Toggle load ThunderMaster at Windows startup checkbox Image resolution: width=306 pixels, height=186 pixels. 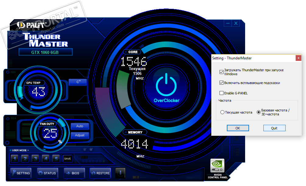(x=221, y=72)
